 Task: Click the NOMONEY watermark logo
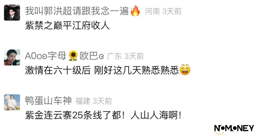[234, 129]
